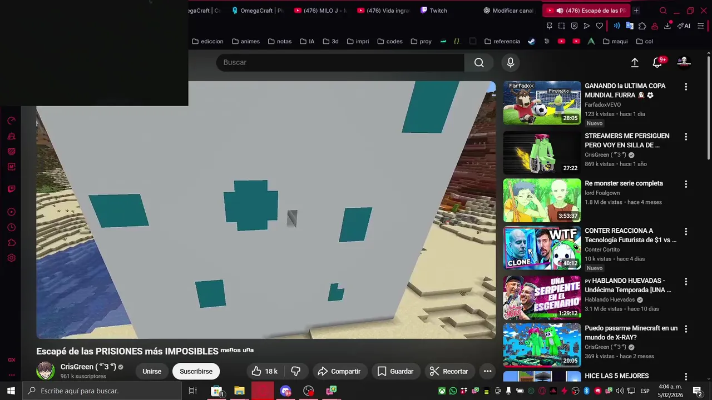The height and width of the screenshot is (400, 712).
Task: Open options for HICE LAS 5 MEJORES video
Action: pyautogui.click(x=686, y=376)
